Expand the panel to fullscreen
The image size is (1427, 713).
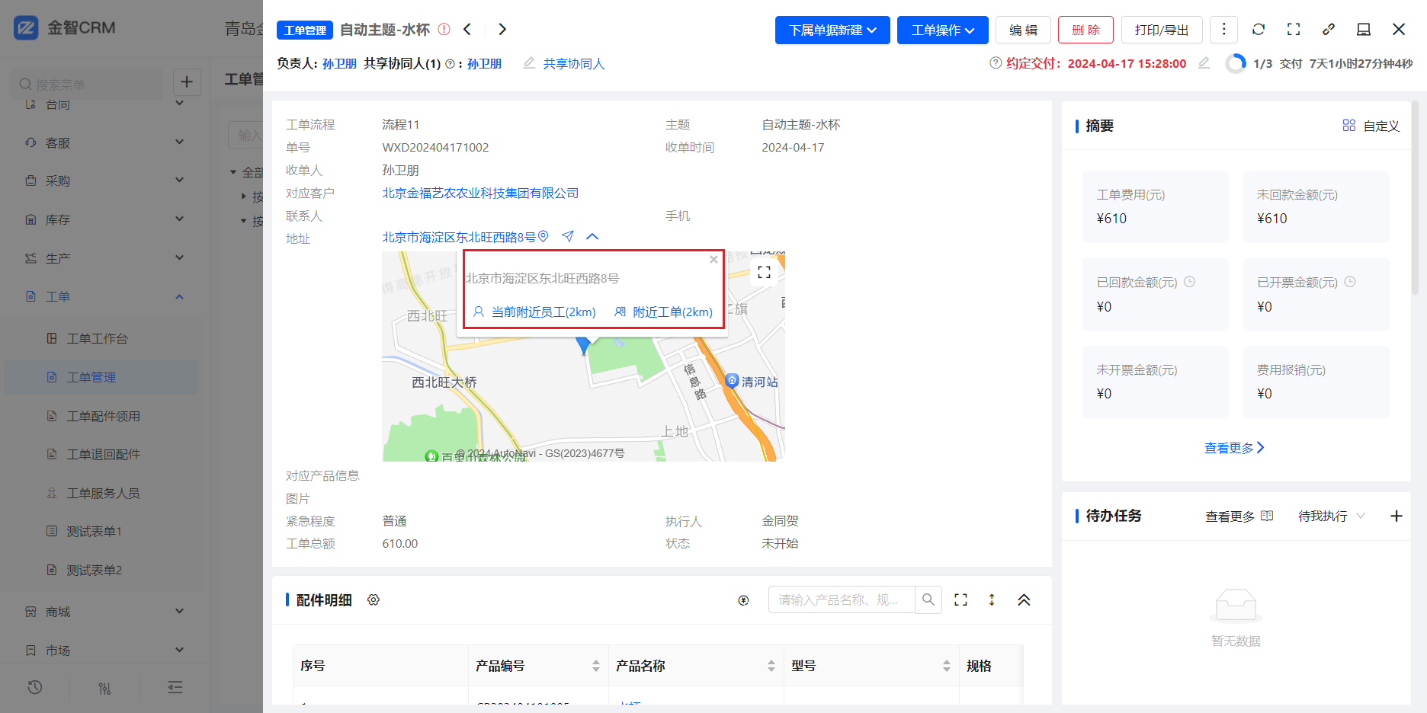[x=1294, y=29]
